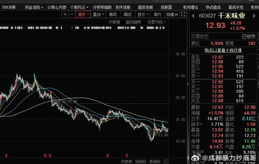
Task: Click the 换手 value 1.71%
Action: click(x=217, y=124)
